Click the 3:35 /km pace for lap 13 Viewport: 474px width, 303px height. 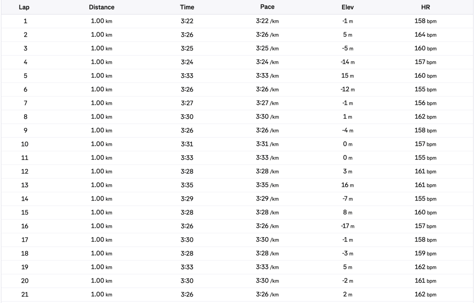[267, 185]
